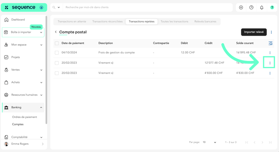
Task: Click the Achats shopping bag icon
Action: 6,82
